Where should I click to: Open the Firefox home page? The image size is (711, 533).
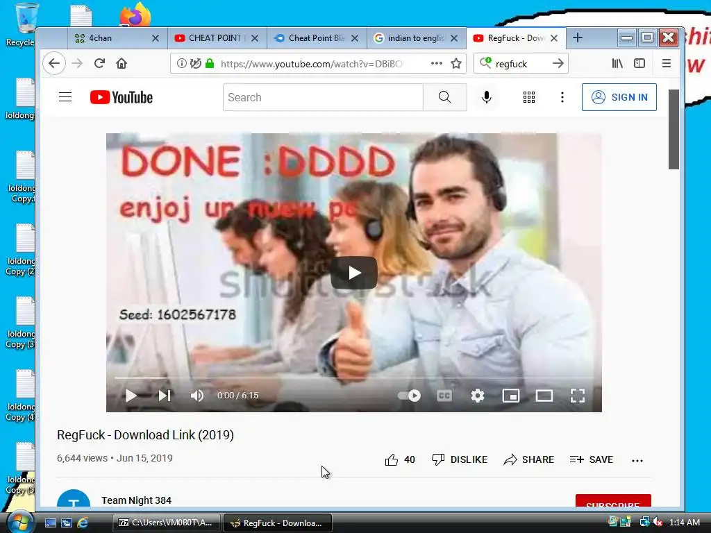122,63
